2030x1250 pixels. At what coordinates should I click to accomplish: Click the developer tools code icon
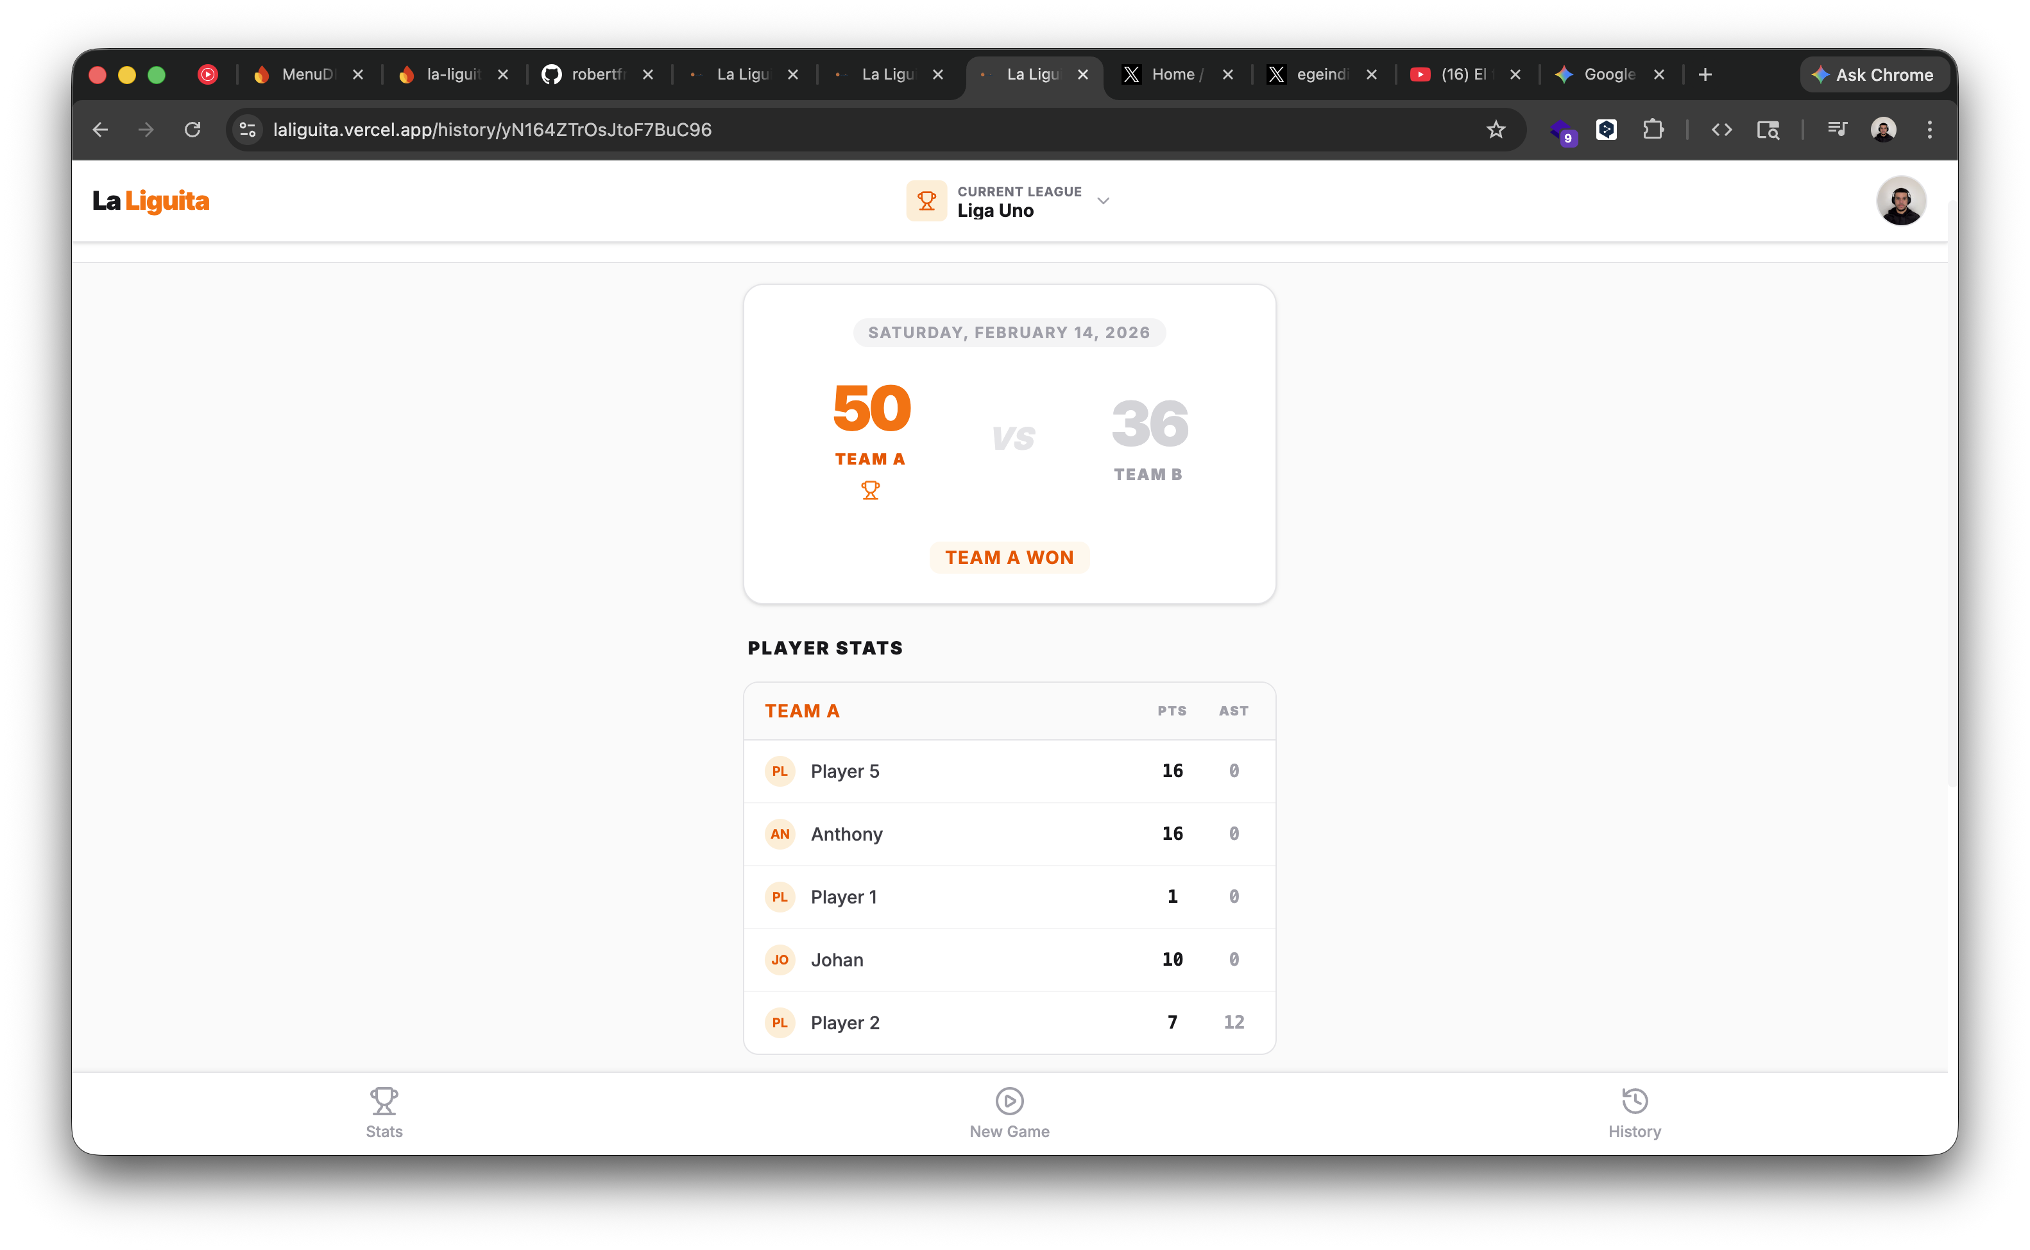[1721, 130]
